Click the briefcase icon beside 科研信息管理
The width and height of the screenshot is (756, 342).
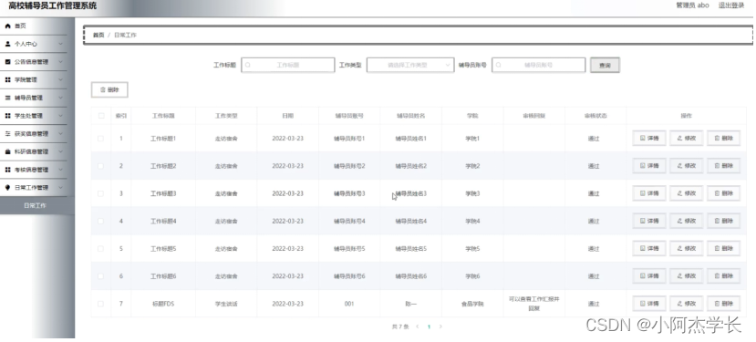click(x=7, y=151)
